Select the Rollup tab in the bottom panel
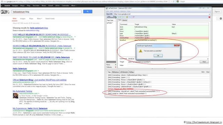223x125 pixels. point(131,72)
